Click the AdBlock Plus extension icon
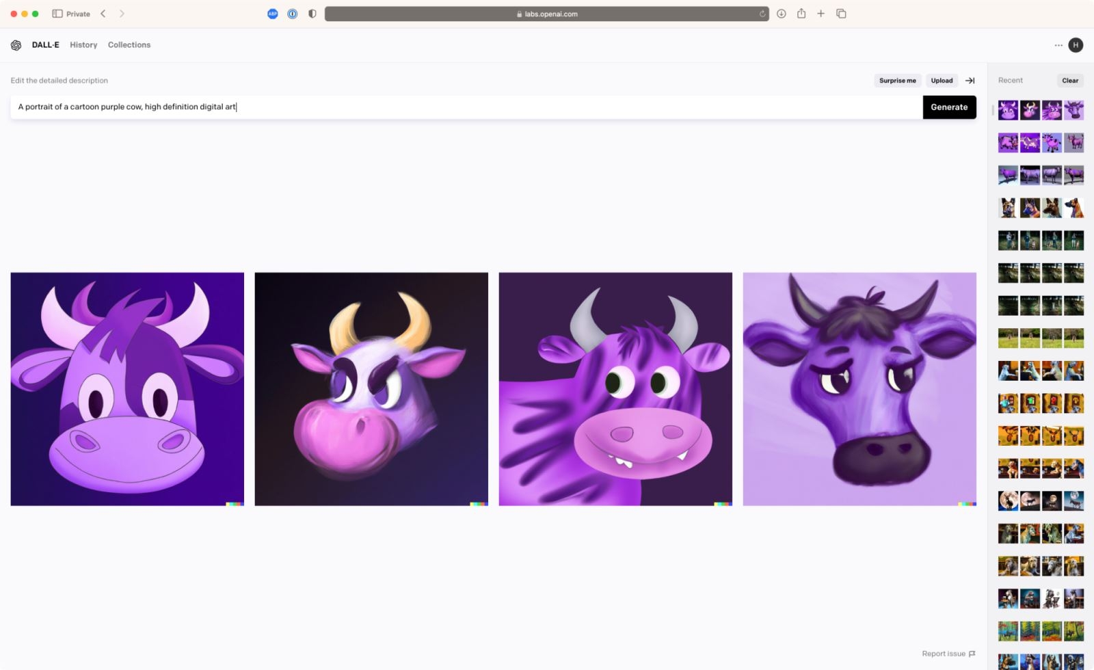 point(273,14)
